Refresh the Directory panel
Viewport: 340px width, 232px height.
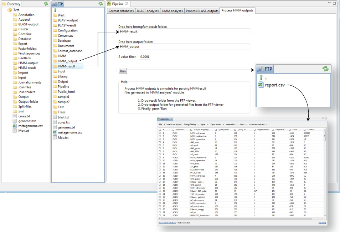[46, 4]
